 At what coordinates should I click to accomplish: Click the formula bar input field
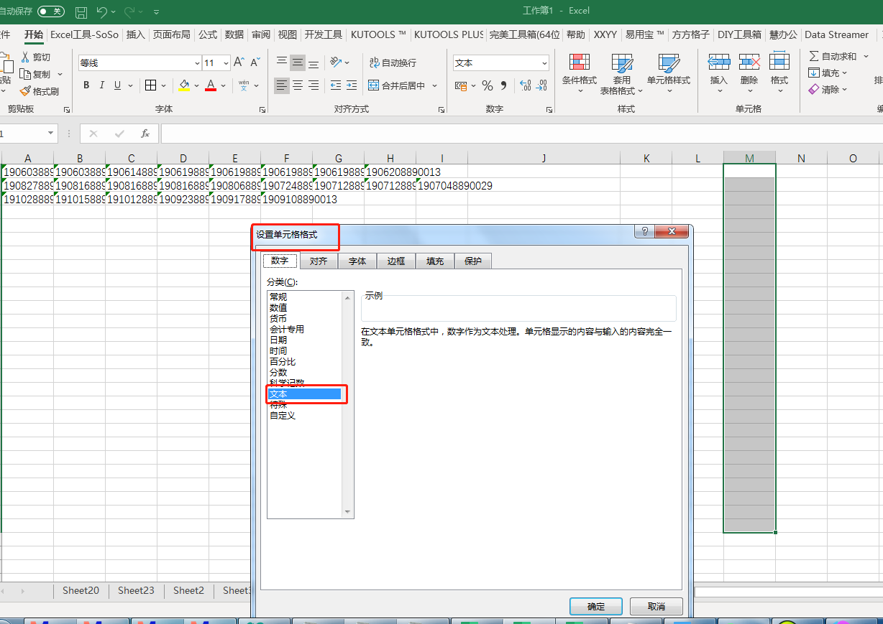522,134
